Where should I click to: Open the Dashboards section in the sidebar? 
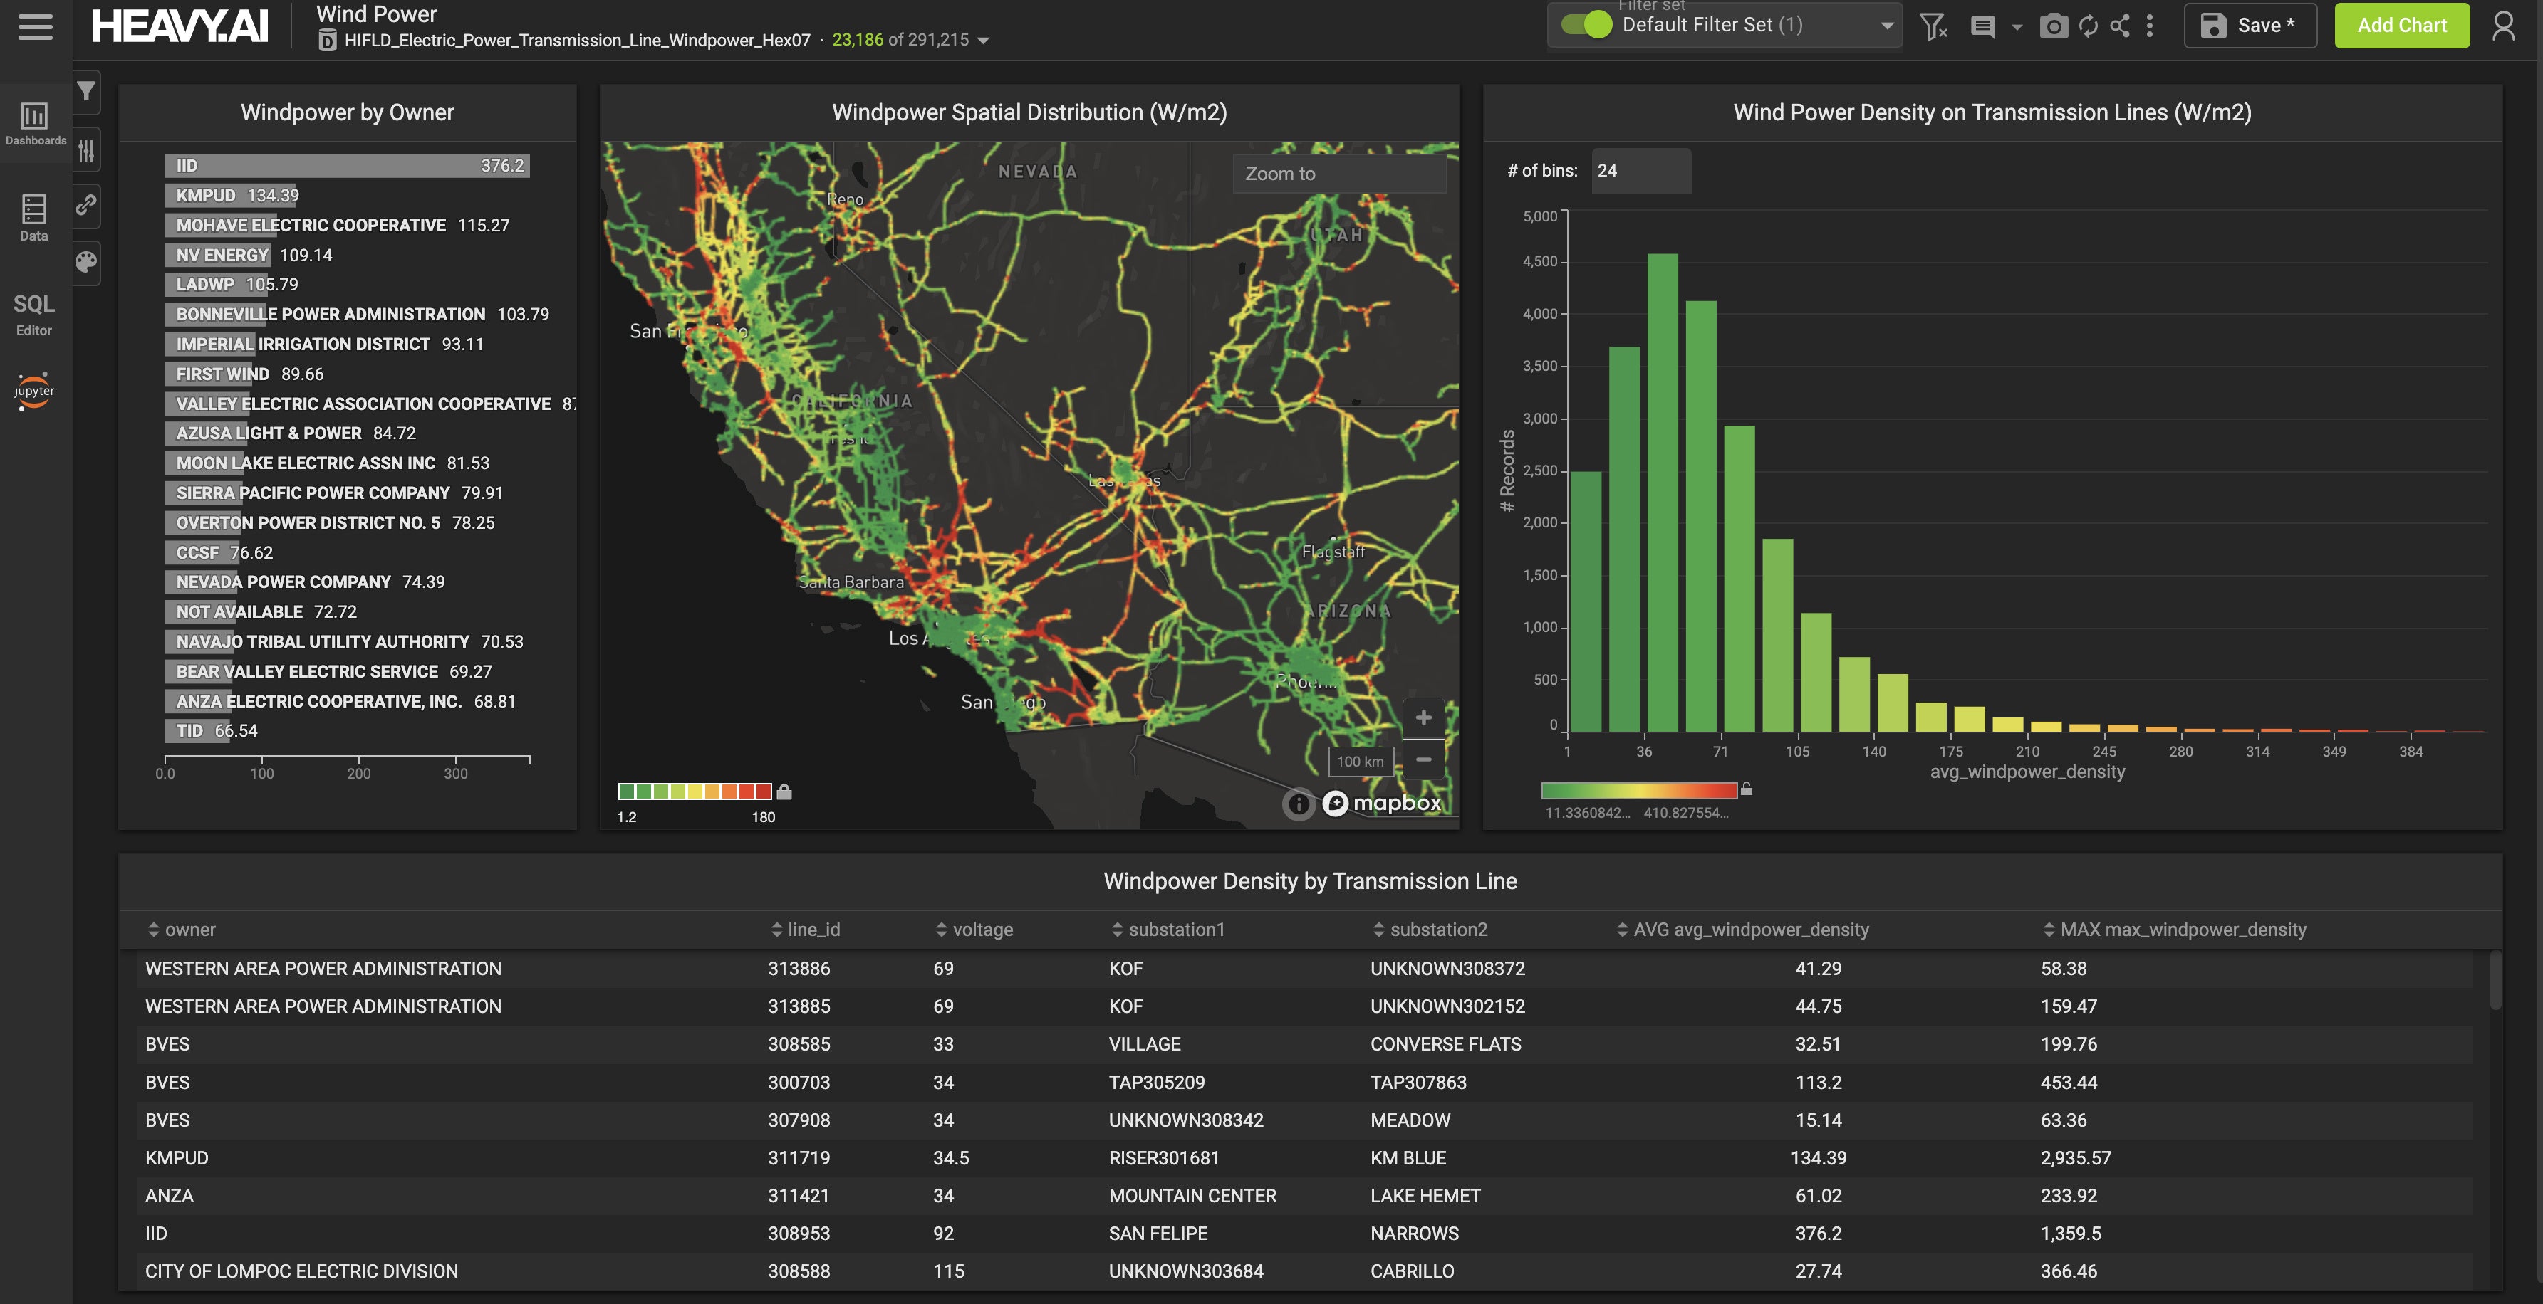pos(35,123)
